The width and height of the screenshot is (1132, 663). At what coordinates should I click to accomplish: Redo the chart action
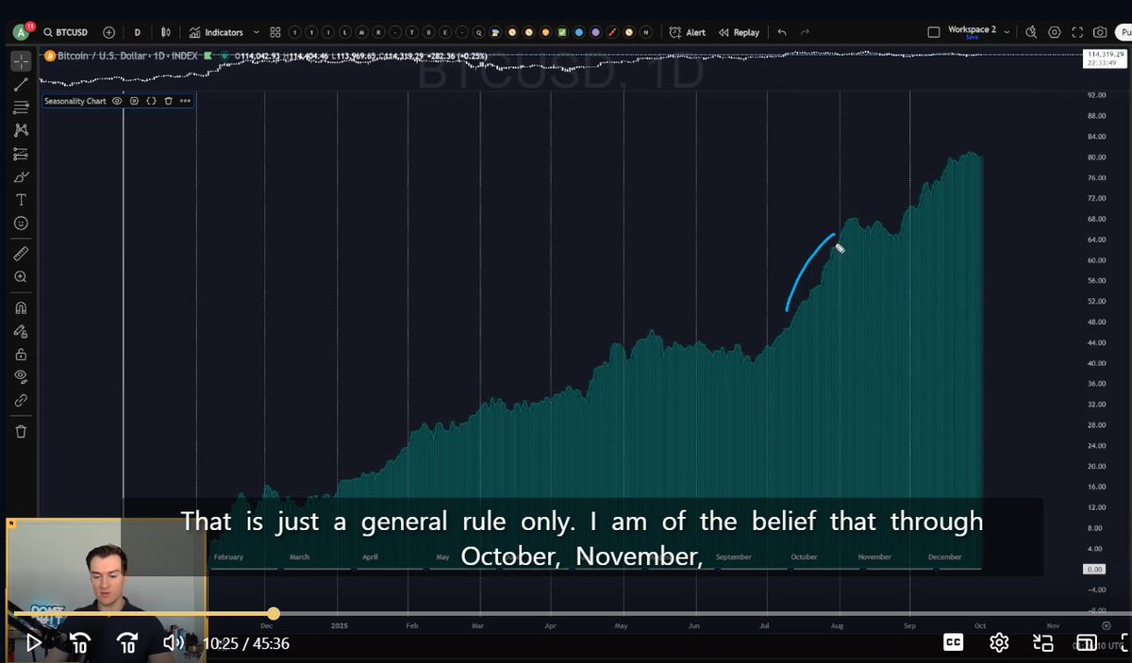tap(805, 32)
